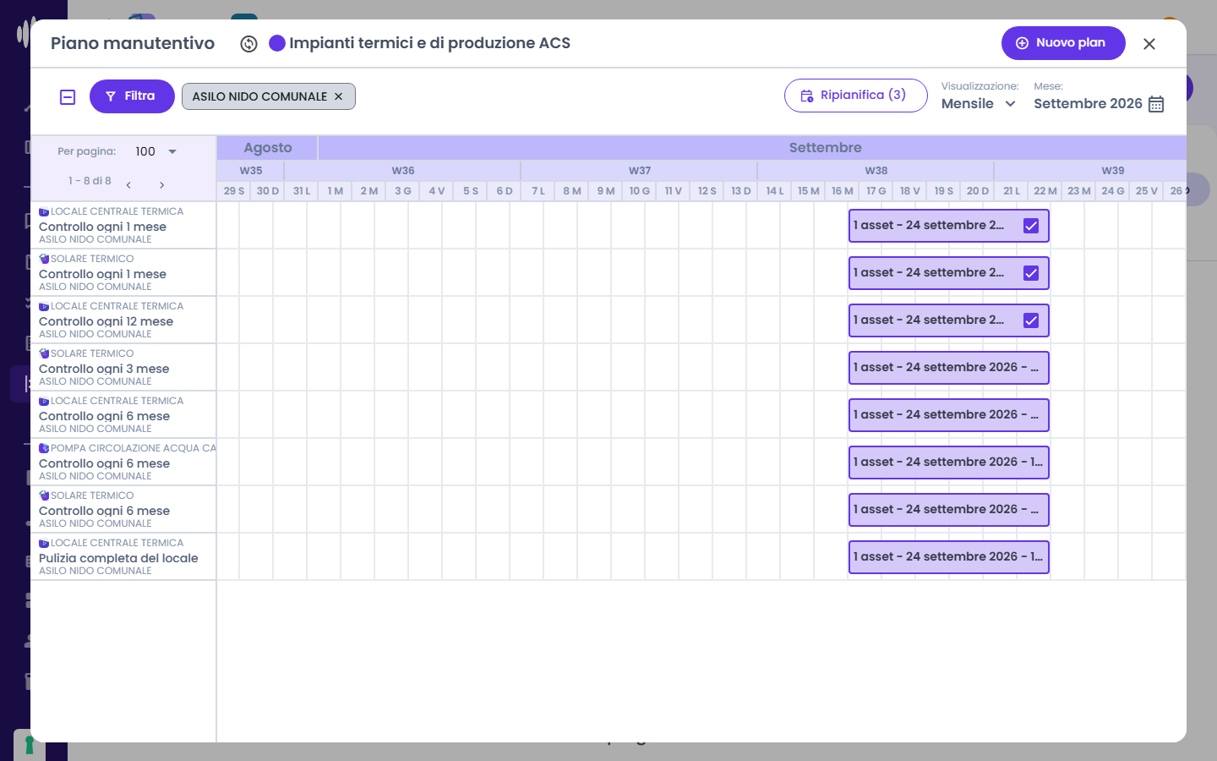Click the W38 week header
1217x761 pixels.
(876, 171)
